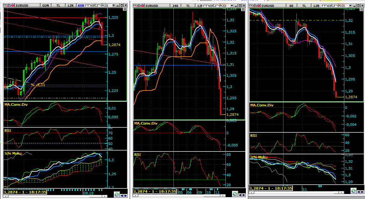Close the GUN EURUSD chart window
Screen dimensions: 365x199
[126, 5]
